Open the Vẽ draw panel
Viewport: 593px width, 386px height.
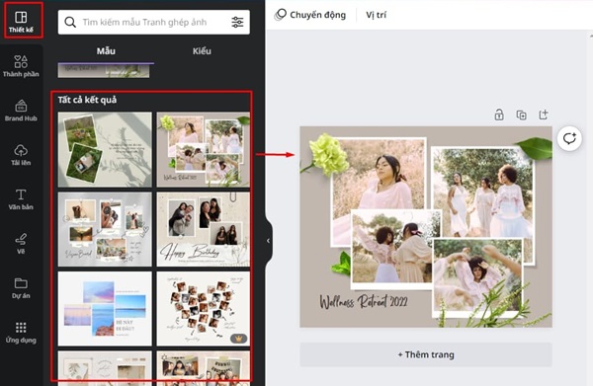[21, 244]
